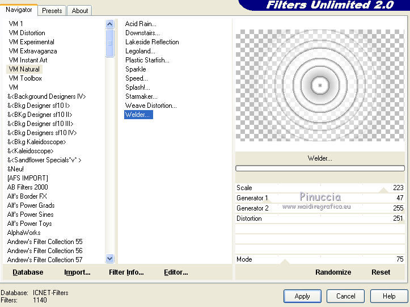Adjust the Mode slider marker
This screenshot has height=307, width=410.
tap(285, 262)
